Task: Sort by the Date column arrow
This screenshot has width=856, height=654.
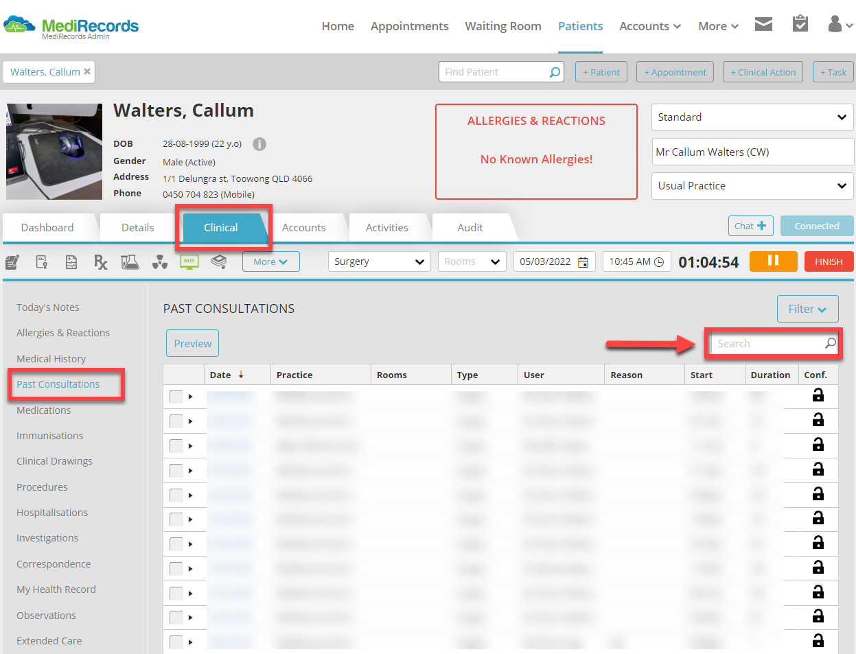Action: (x=241, y=375)
